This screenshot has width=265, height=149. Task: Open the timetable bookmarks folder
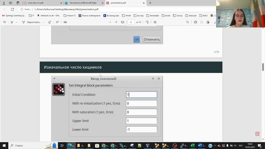[153, 16]
